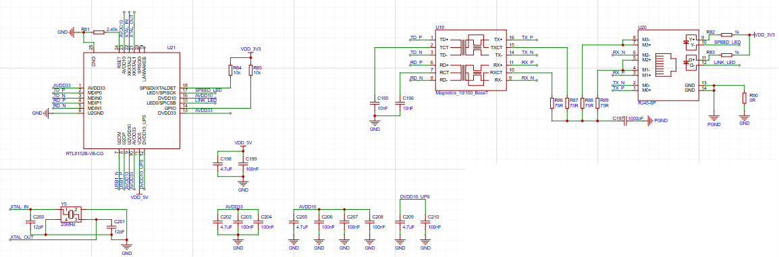Screen dimensions: 779x257
Task: Select the SPEED_LED net label at U20
Action: click(727, 43)
